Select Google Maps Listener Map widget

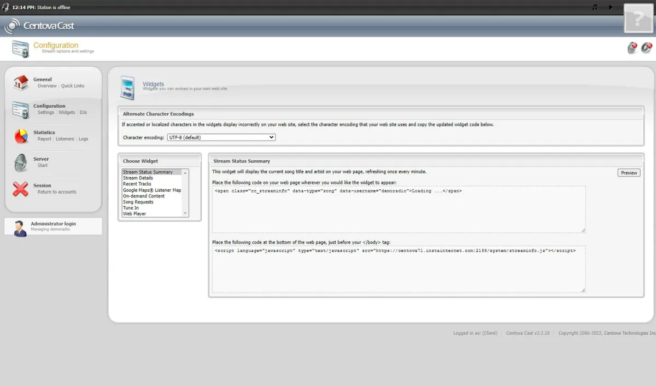click(152, 190)
